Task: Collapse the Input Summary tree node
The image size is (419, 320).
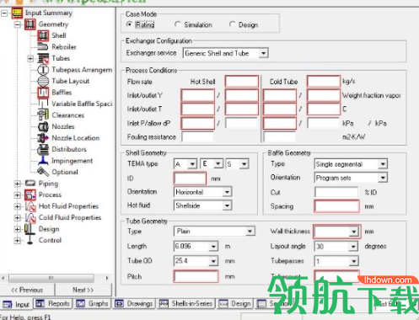Action: [4, 13]
